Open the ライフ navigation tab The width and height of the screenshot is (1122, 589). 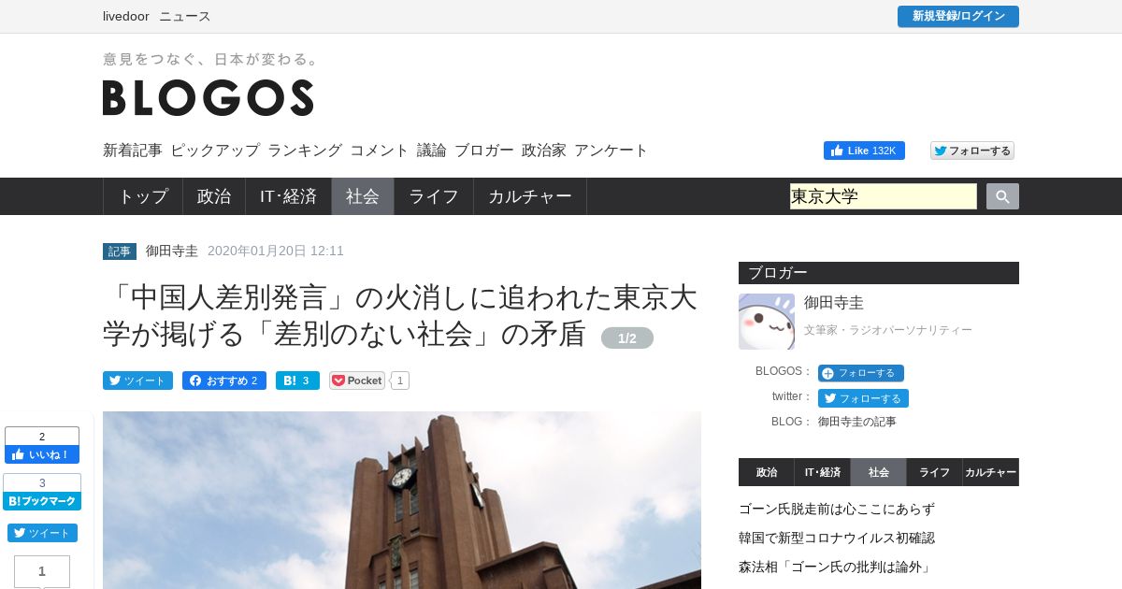click(434, 196)
